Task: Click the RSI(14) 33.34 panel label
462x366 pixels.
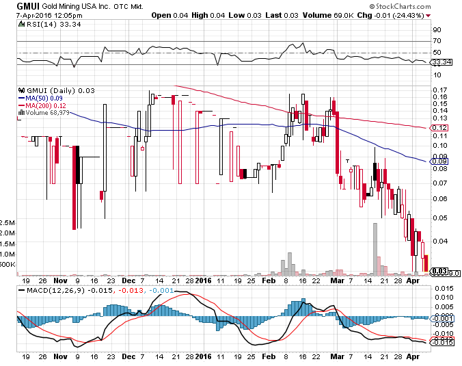Action: pos(53,24)
